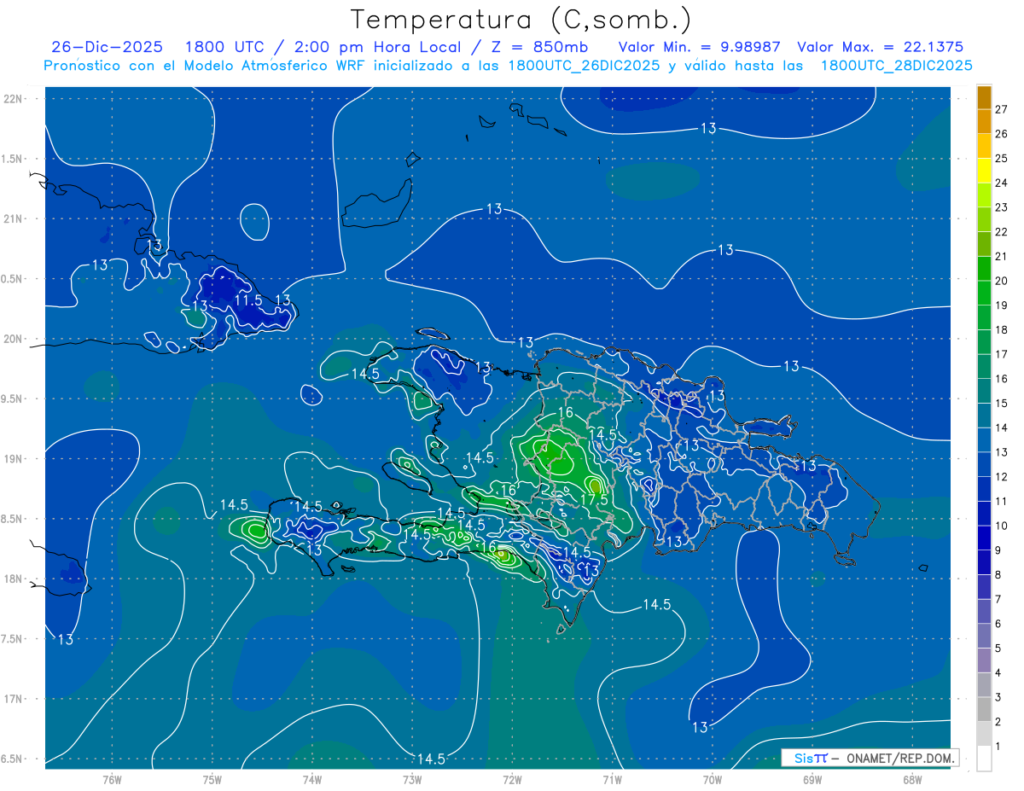
Task: Click the color scale label '15'
Action: 1002,403
